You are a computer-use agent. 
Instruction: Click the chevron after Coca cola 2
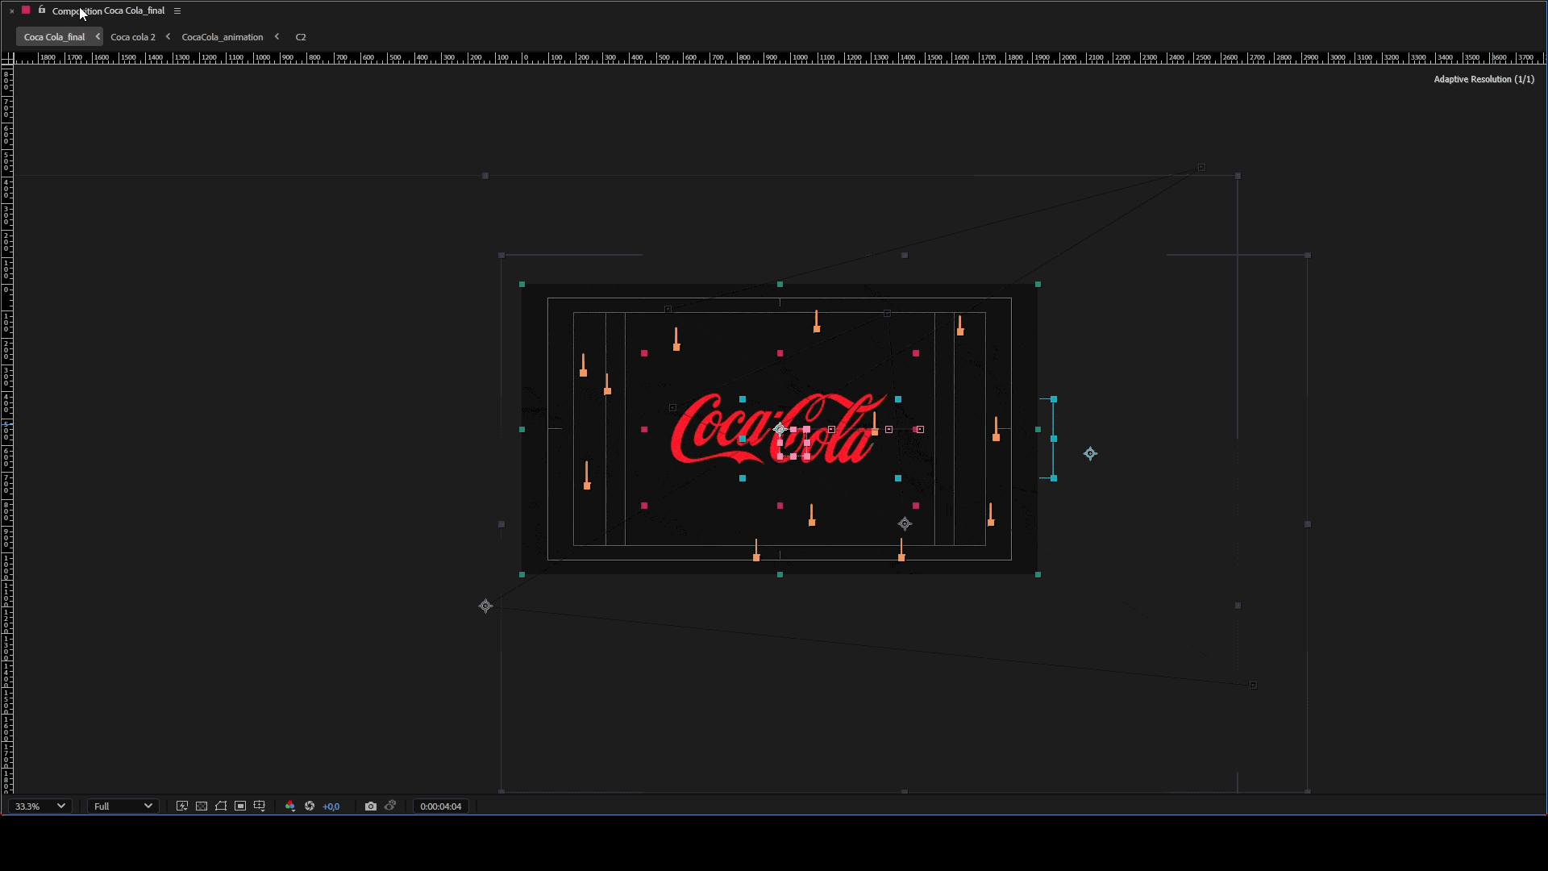(168, 36)
